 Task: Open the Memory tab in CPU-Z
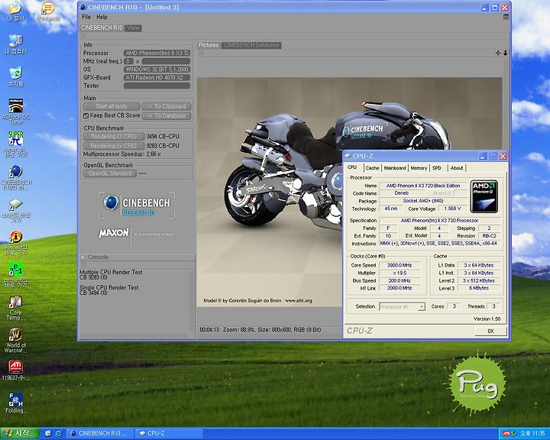point(419,168)
